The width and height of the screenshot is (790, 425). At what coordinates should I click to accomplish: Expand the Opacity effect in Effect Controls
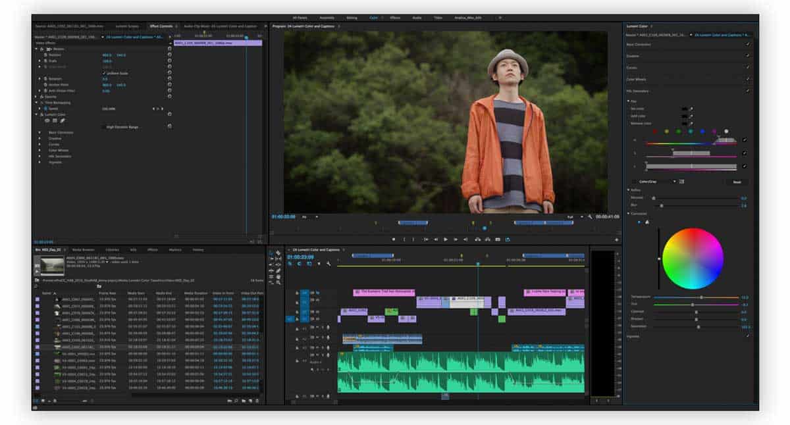[x=37, y=97]
